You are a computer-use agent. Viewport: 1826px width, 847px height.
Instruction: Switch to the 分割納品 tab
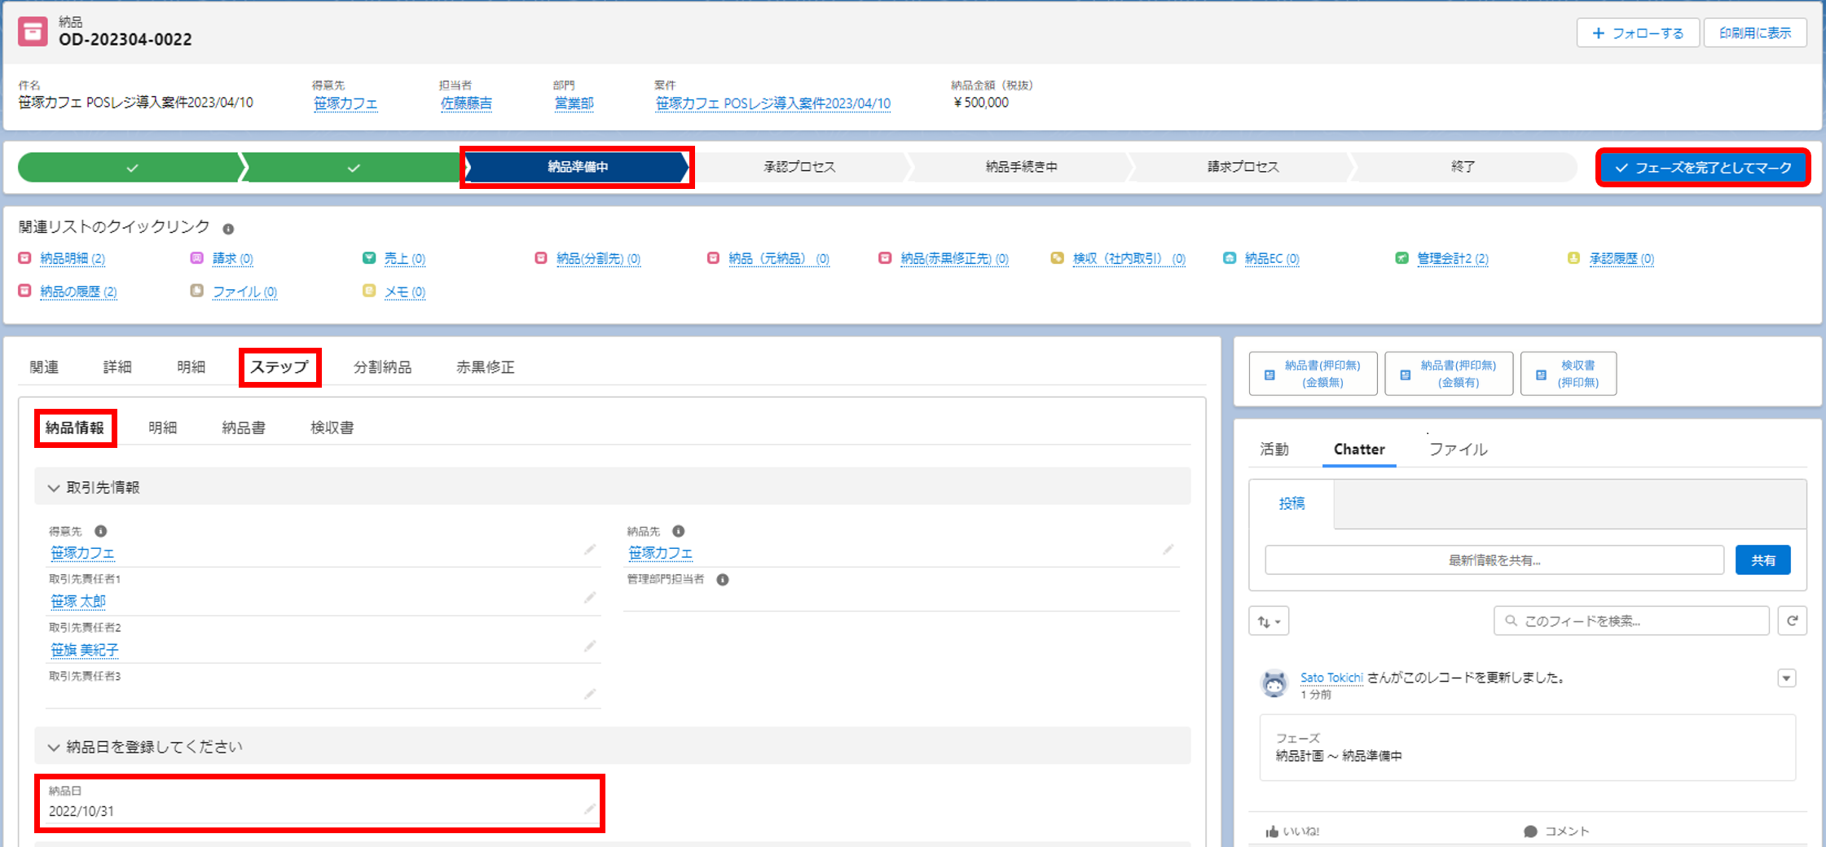[x=382, y=367]
